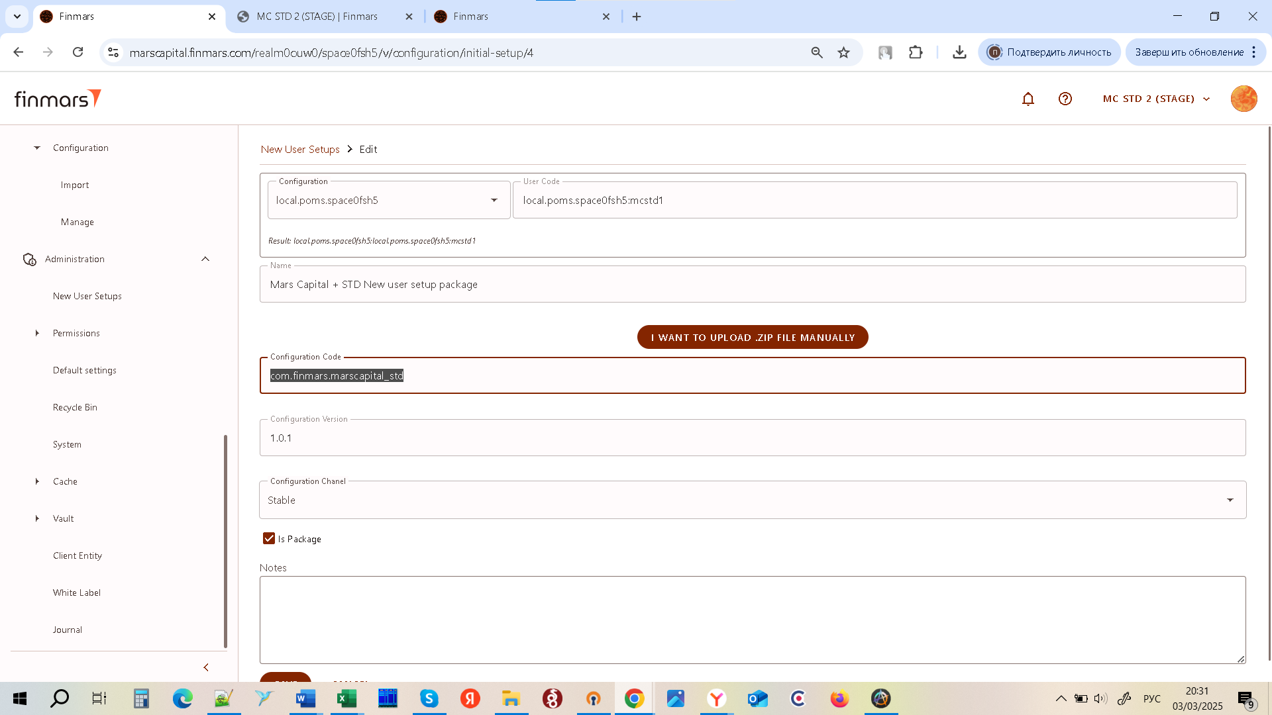This screenshot has height=715, width=1272.
Task: Open Default settings in sidebar
Action: point(85,370)
